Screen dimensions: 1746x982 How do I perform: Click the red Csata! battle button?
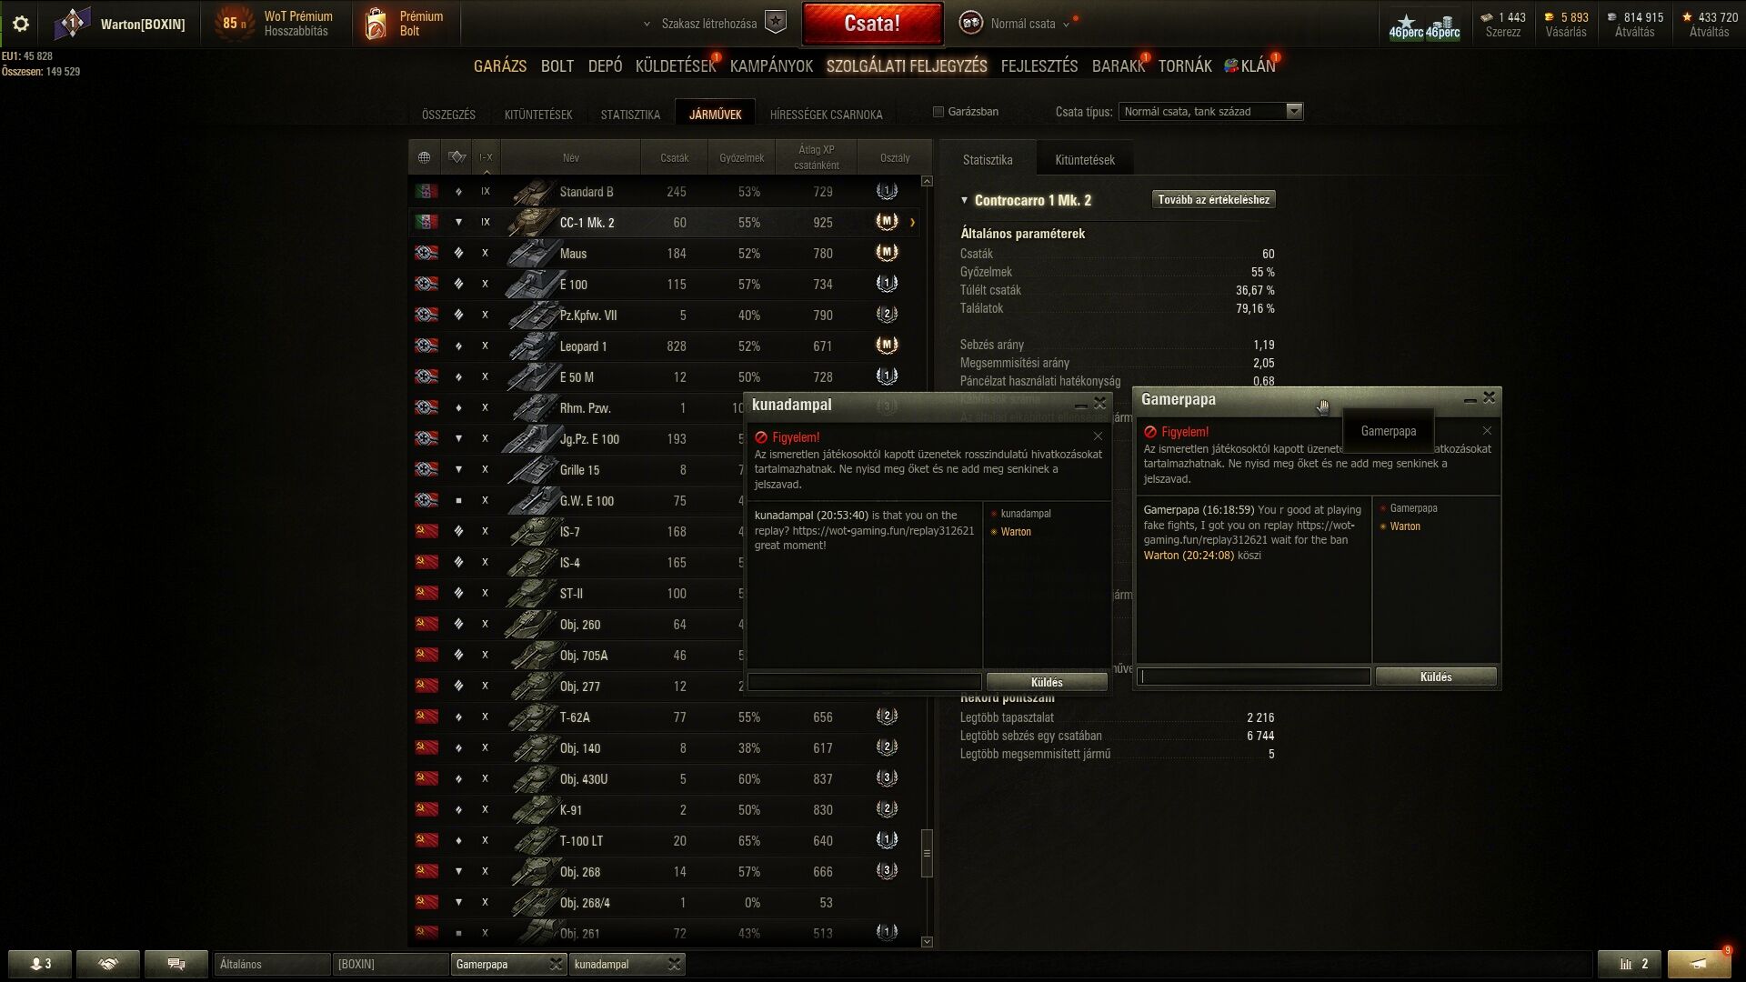coord(872,24)
